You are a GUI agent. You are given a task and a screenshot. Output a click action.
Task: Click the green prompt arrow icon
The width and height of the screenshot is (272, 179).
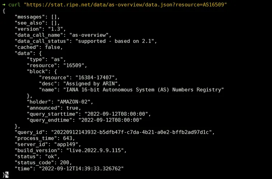[4, 4]
